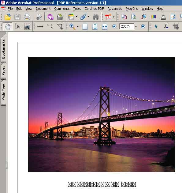
Task: Select the Crop tool
Action: pyautogui.click(x=176, y=26)
